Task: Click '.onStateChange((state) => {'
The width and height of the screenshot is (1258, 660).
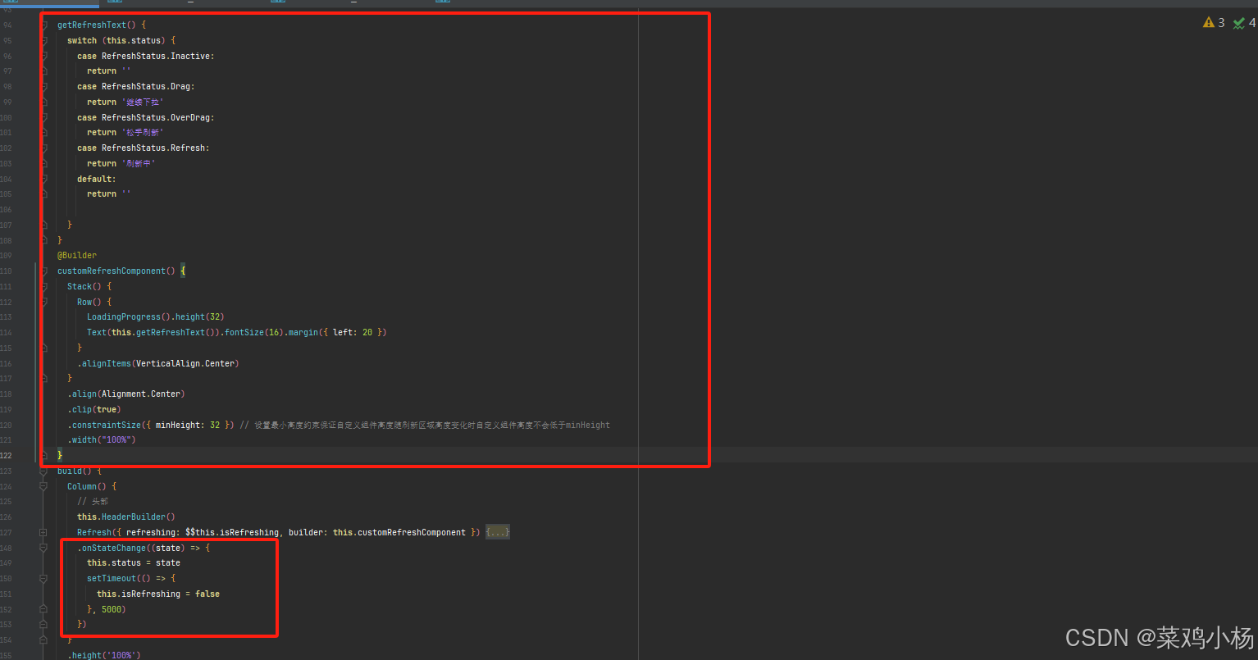Action: click(144, 548)
